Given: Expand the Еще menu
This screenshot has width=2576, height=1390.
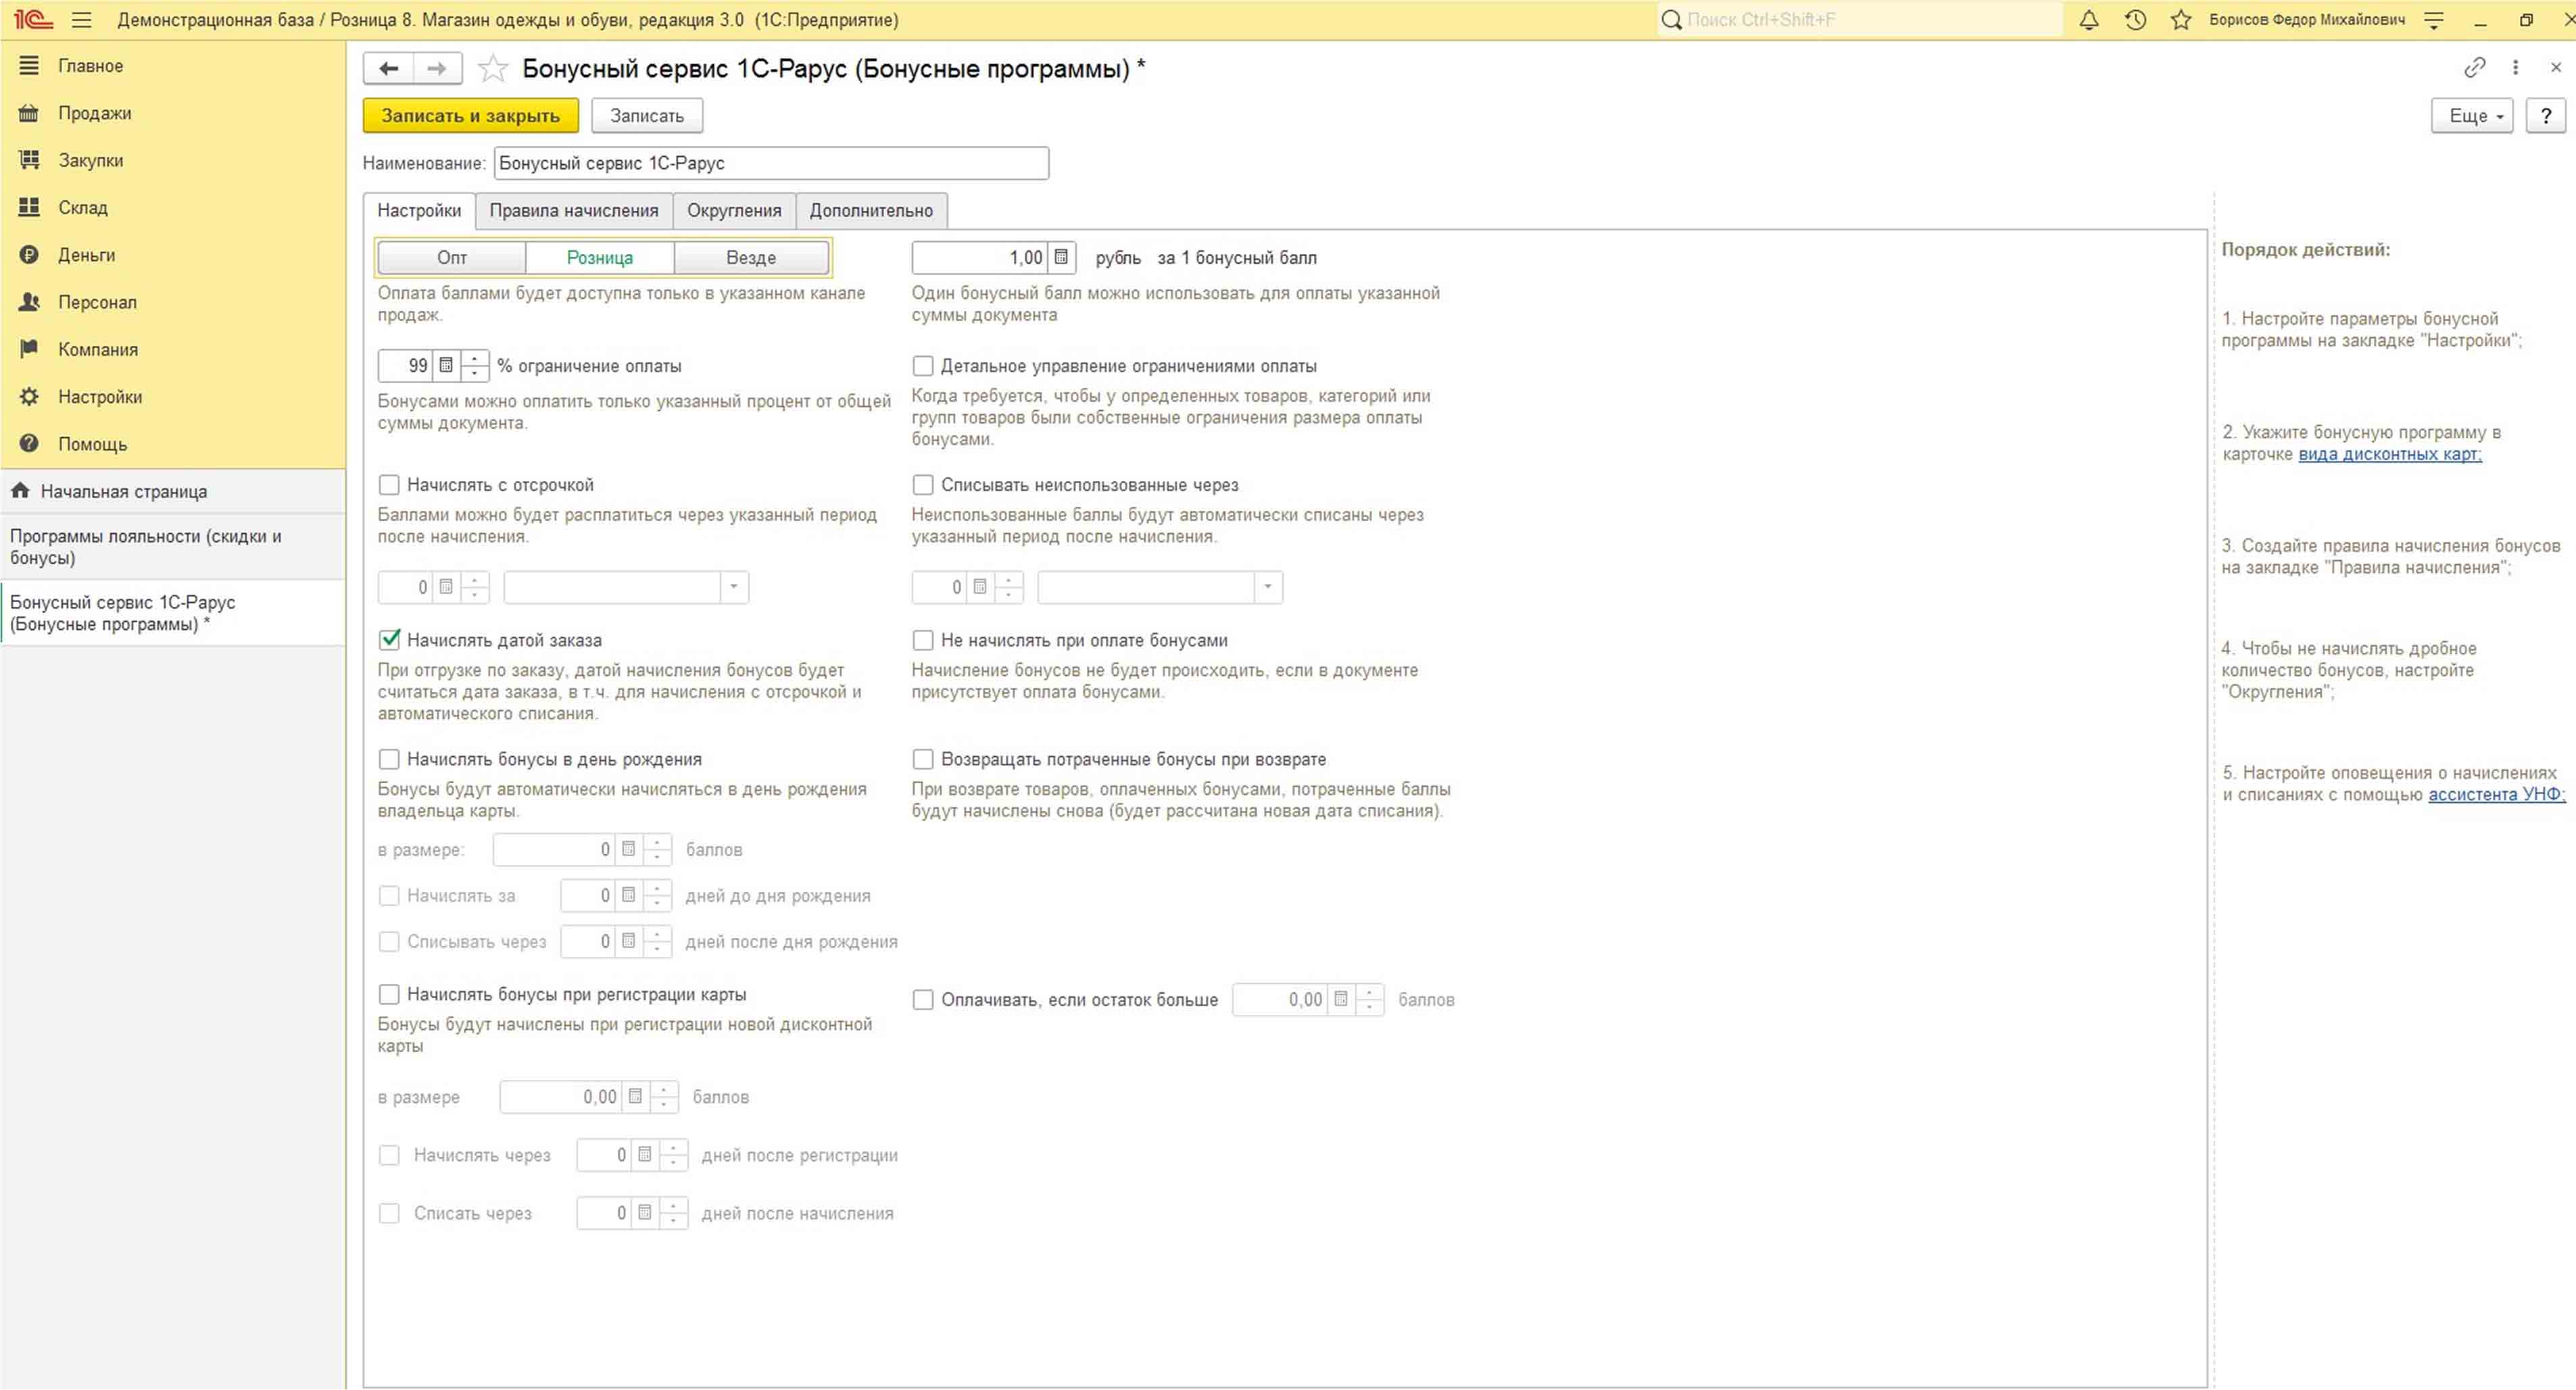Looking at the screenshot, I should [2472, 116].
